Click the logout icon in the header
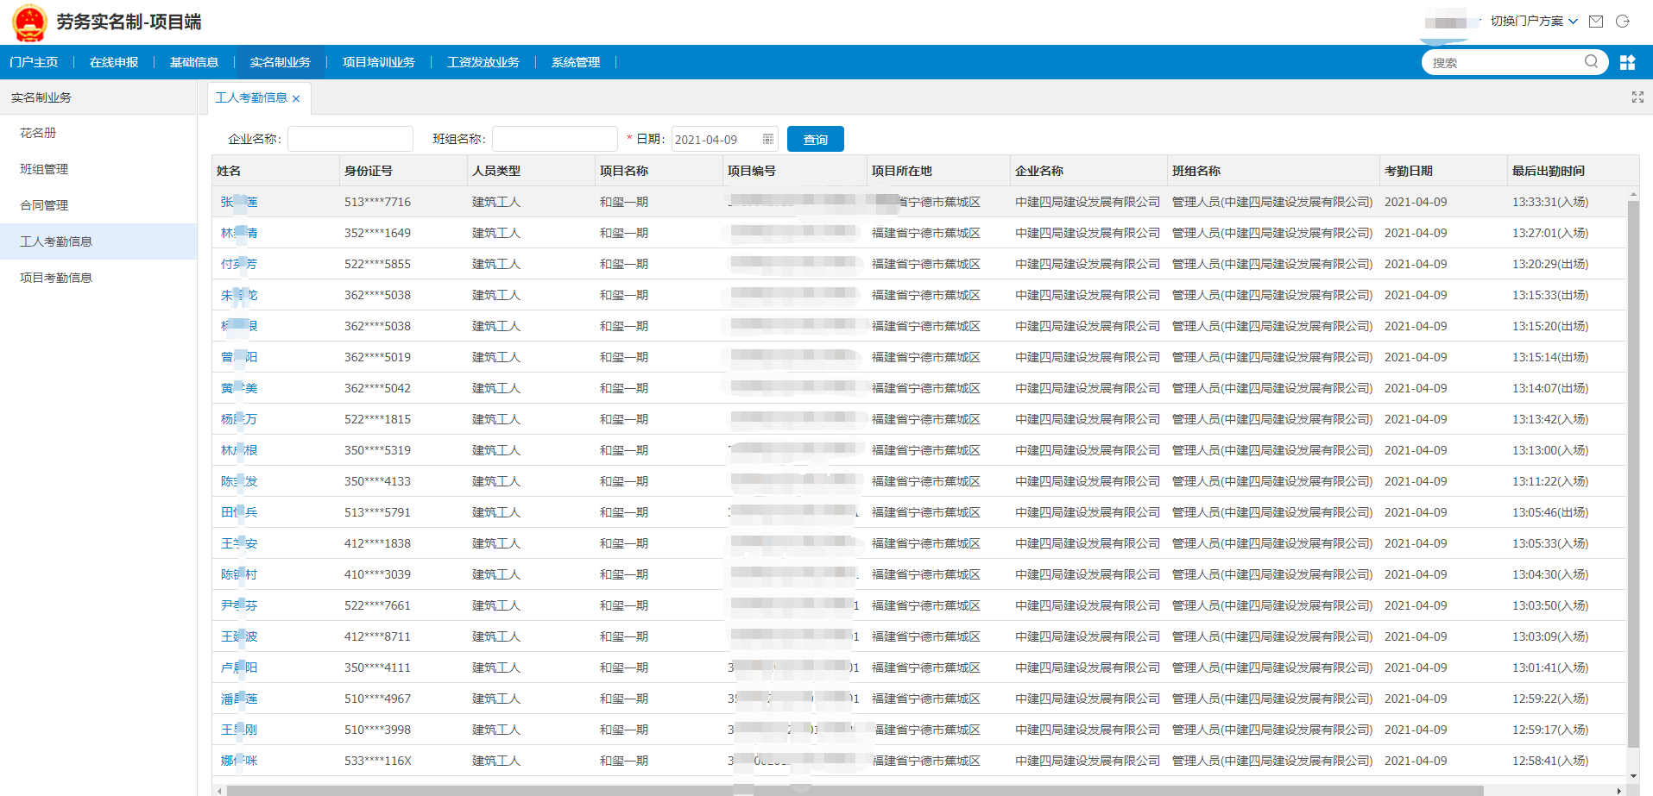The height and width of the screenshot is (796, 1653). pyautogui.click(x=1623, y=22)
